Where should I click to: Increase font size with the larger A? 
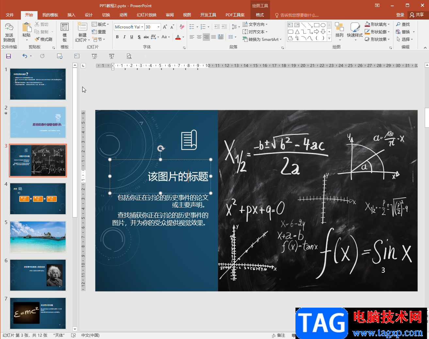[165, 27]
